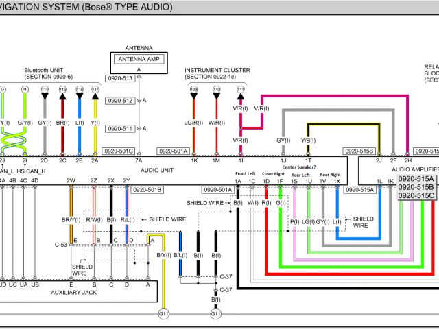Open connector reference 0920-512

click(x=119, y=101)
